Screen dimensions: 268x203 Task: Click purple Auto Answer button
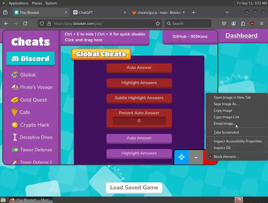pos(139,138)
